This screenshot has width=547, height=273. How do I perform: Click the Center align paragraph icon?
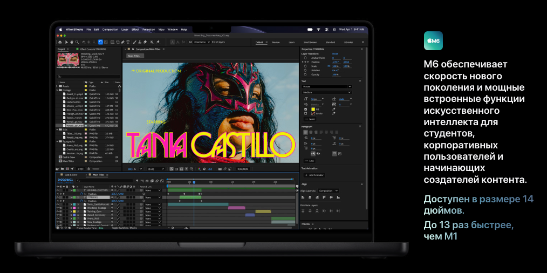click(x=311, y=132)
